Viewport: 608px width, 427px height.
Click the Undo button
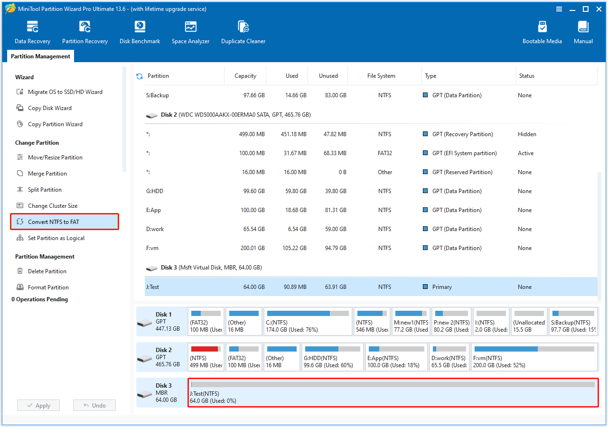pyautogui.click(x=94, y=406)
